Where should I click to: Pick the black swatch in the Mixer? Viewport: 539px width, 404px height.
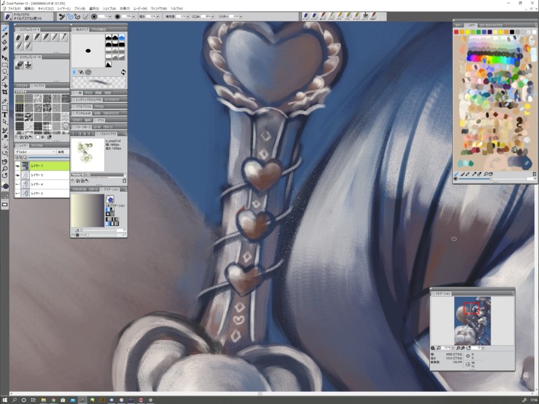click(512, 32)
